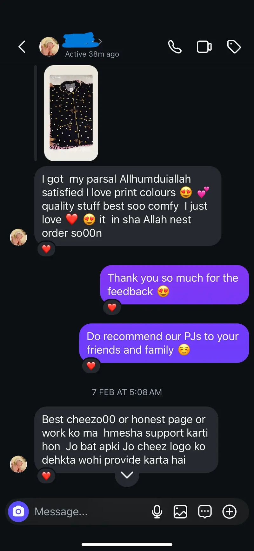
Task: Start a voice call with phone icon
Action: tap(175, 47)
